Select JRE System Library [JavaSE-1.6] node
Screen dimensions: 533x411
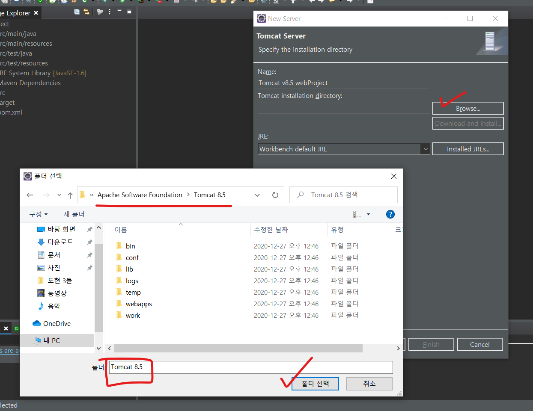tap(43, 73)
